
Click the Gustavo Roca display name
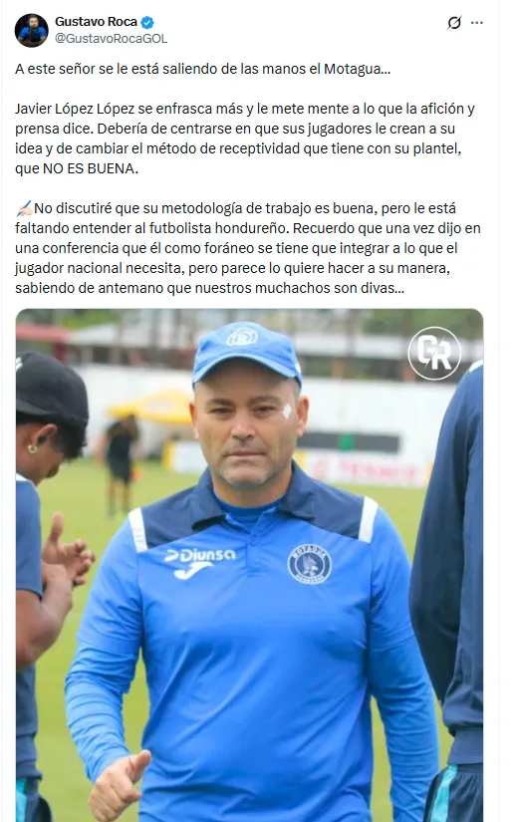[x=96, y=22]
